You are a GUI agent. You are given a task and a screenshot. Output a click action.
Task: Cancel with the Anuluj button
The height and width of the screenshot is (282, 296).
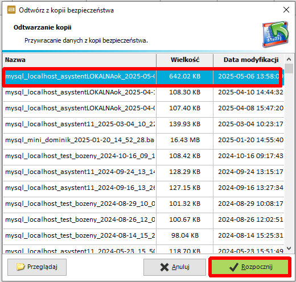click(x=175, y=267)
